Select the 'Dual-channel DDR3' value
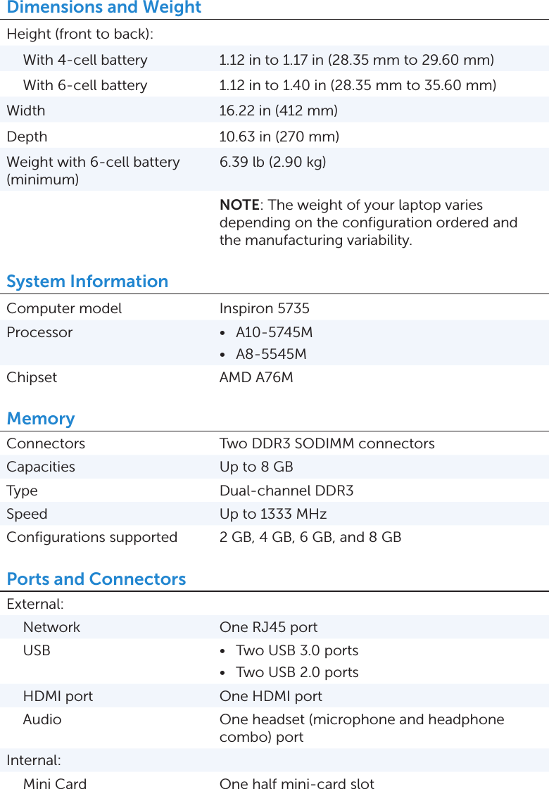The width and height of the screenshot is (549, 789). tap(287, 490)
